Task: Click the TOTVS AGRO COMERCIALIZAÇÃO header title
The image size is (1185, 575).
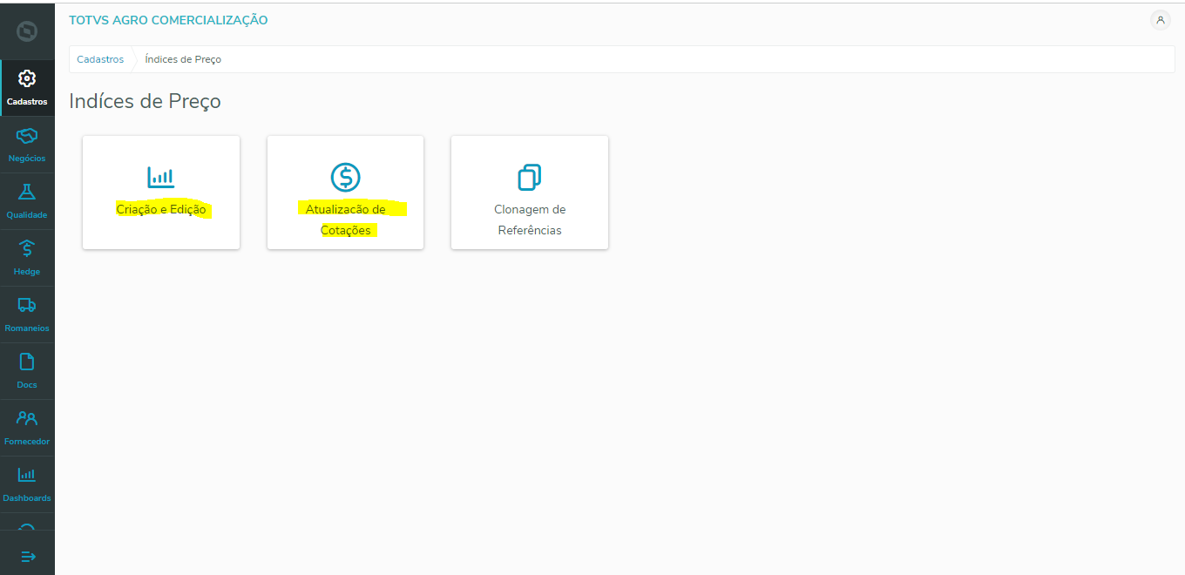Action: tap(168, 20)
